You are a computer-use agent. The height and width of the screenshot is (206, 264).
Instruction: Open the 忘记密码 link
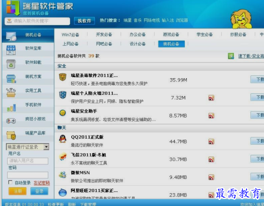coord(41,183)
